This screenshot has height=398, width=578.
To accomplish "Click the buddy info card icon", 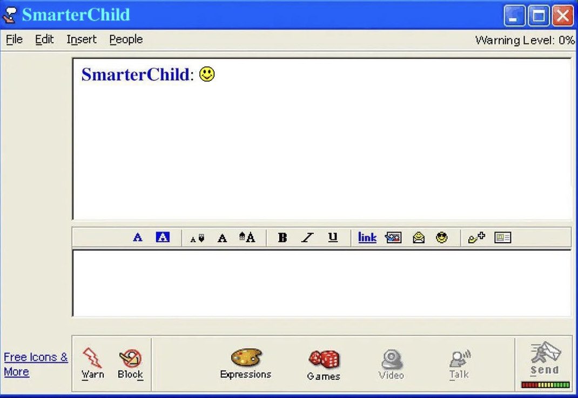I will [x=503, y=237].
